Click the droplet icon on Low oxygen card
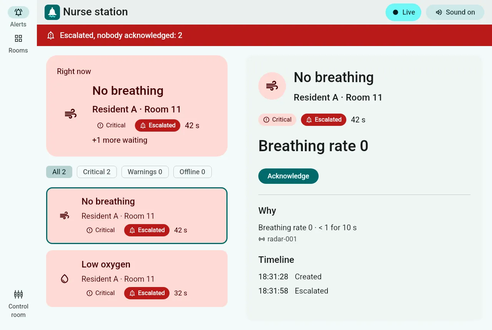This screenshot has width=492, height=330. pyautogui.click(x=65, y=279)
